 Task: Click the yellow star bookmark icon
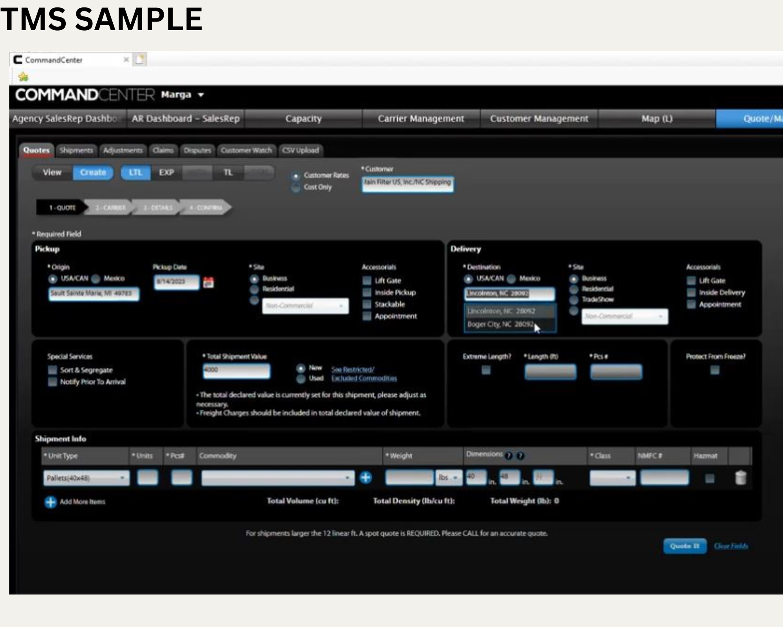[x=23, y=77]
